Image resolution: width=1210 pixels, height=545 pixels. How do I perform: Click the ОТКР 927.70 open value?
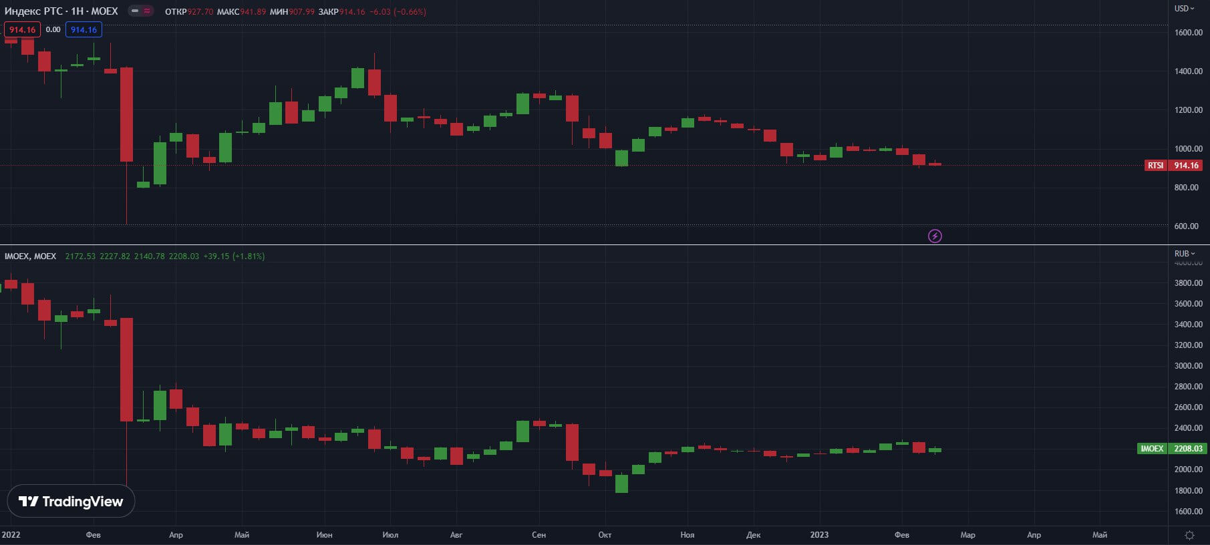point(189,11)
